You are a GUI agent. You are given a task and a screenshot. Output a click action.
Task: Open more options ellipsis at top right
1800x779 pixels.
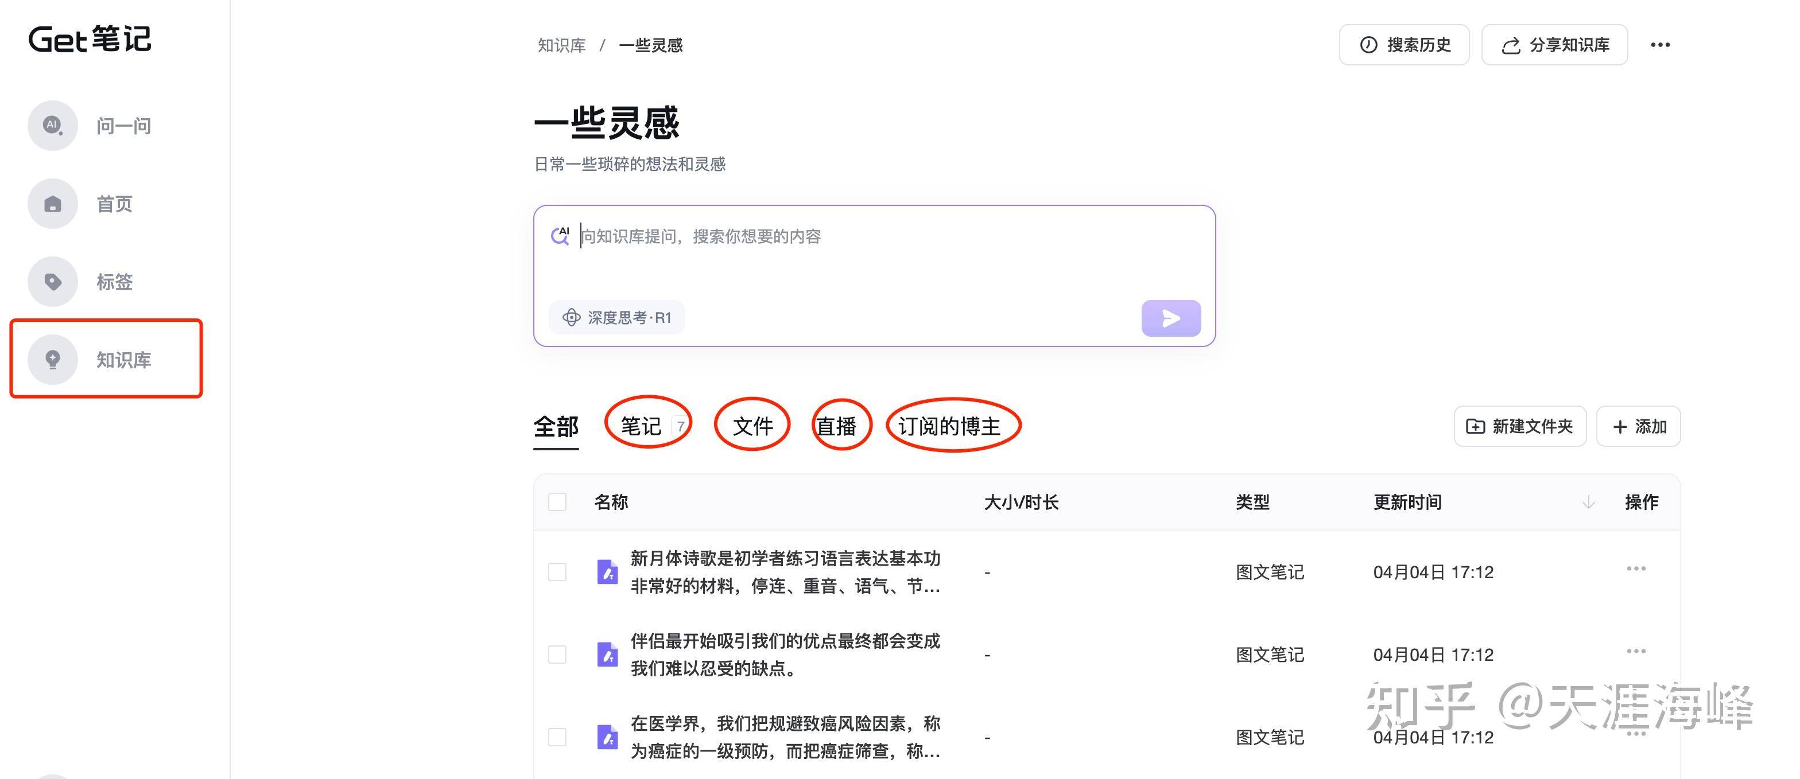[1661, 45]
